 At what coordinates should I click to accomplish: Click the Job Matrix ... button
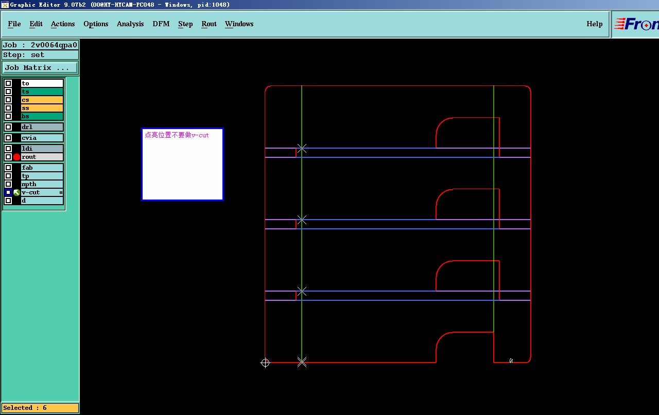click(40, 67)
